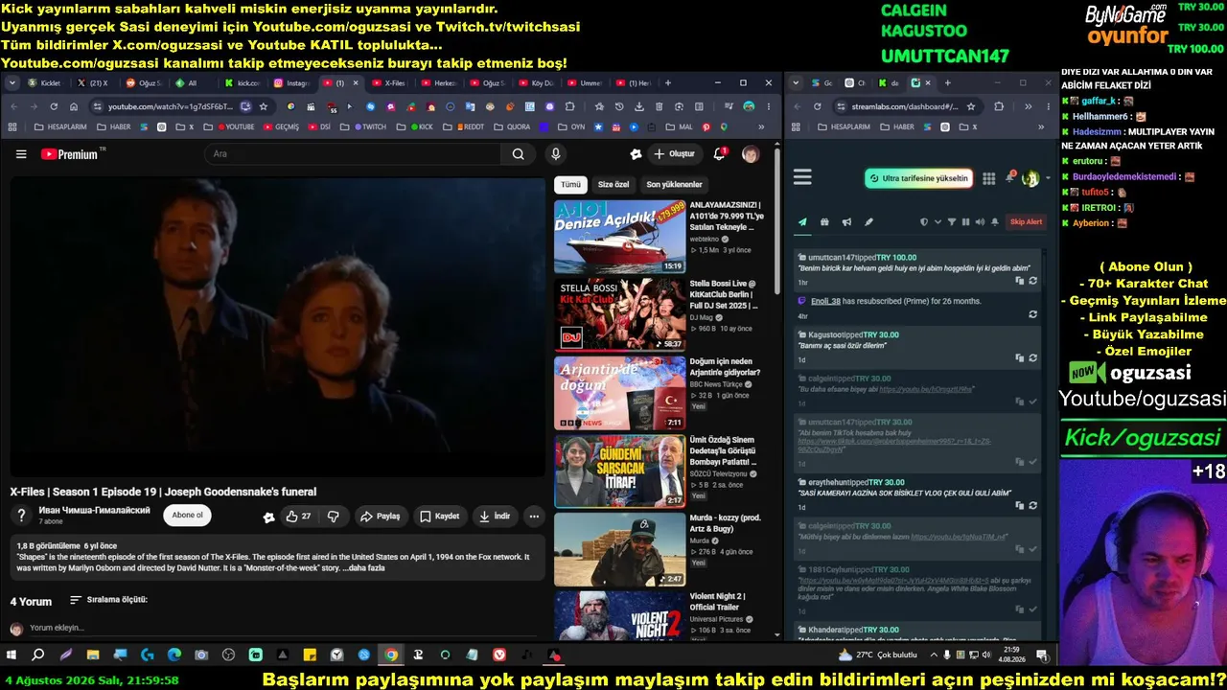Bookmark the YouTube page with the star
Image resolution: width=1227 pixels, height=690 pixels.
(264, 106)
